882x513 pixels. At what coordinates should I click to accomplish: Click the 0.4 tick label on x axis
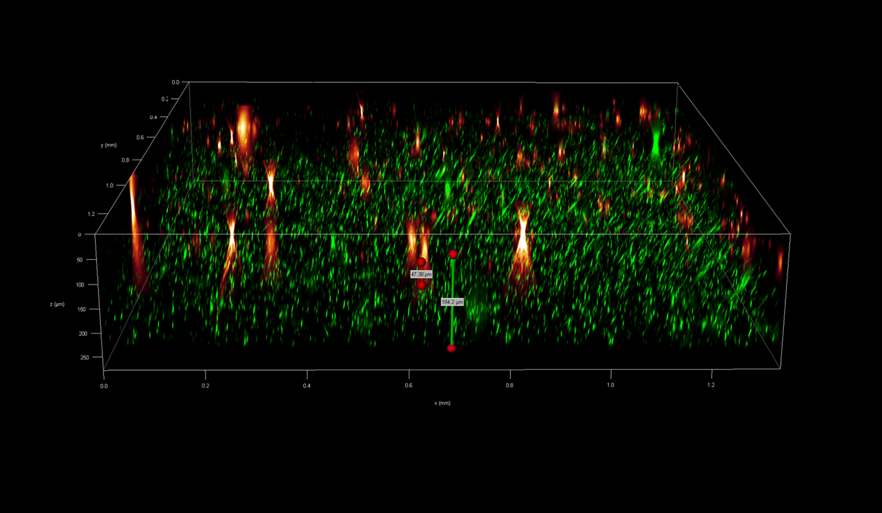(x=306, y=385)
